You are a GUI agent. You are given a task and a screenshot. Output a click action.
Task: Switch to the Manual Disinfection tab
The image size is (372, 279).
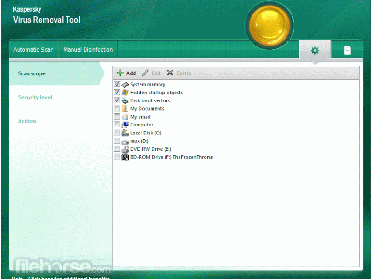(x=88, y=50)
